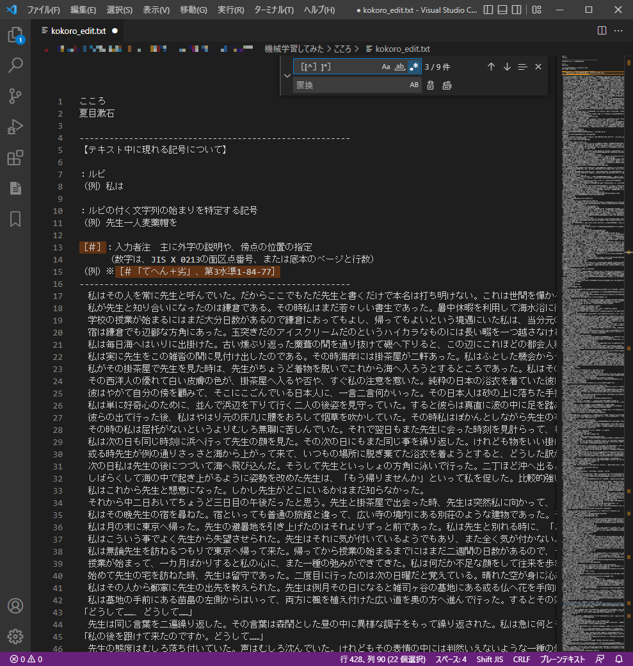Screen dimensions: 633x666
Task: Open the Bookmarks view in activity bar
Action: [15, 219]
